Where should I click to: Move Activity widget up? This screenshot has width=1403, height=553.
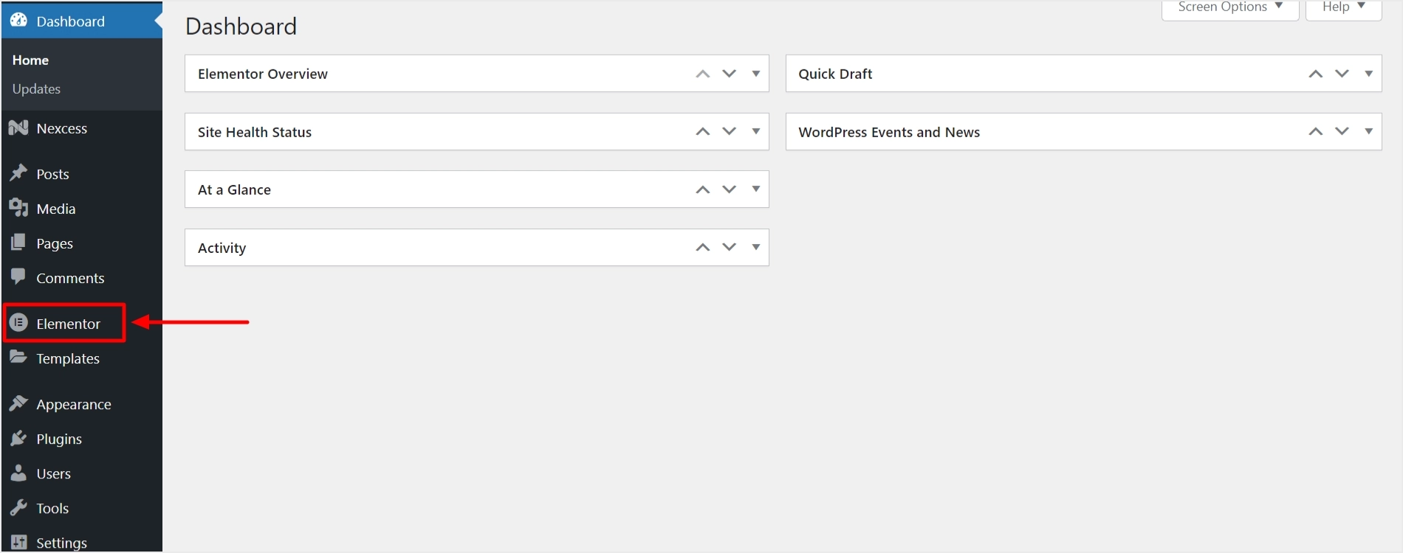point(703,247)
